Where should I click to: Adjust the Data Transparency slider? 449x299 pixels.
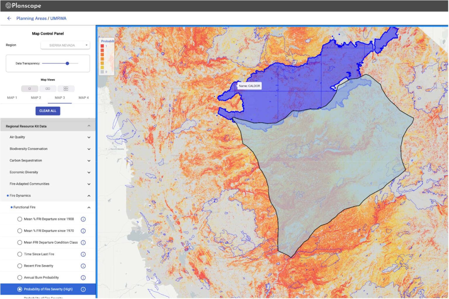click(68, 63)
